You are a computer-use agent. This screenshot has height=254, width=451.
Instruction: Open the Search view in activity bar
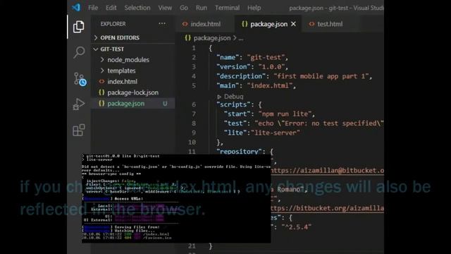pyautogui.click(x=79, y=52)
